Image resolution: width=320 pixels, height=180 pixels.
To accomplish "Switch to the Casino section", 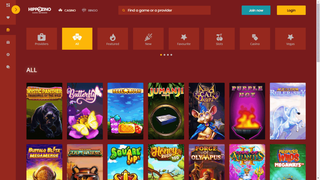I will (x=67, y=10).
